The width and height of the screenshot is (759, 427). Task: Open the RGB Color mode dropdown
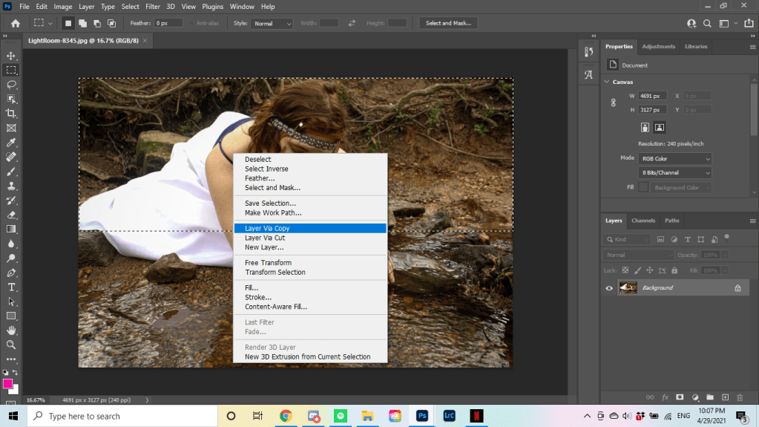(x=675, y=158)
